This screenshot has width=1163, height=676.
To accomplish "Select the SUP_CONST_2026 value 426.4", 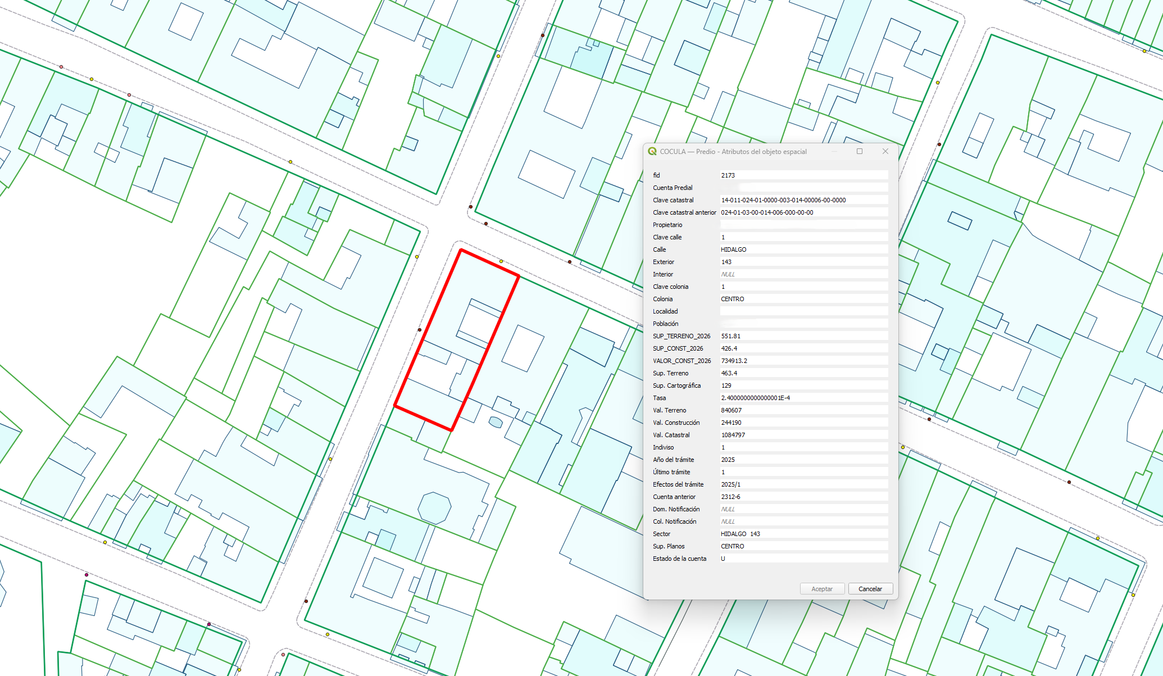I will (x=803, y=348).
